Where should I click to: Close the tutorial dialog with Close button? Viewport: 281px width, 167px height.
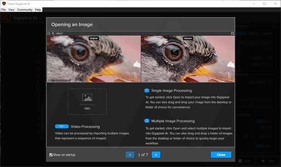(x=221, y=155)
